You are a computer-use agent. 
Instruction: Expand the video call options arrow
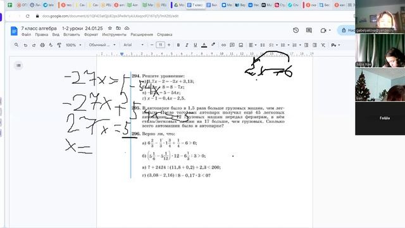pos(330,30)
